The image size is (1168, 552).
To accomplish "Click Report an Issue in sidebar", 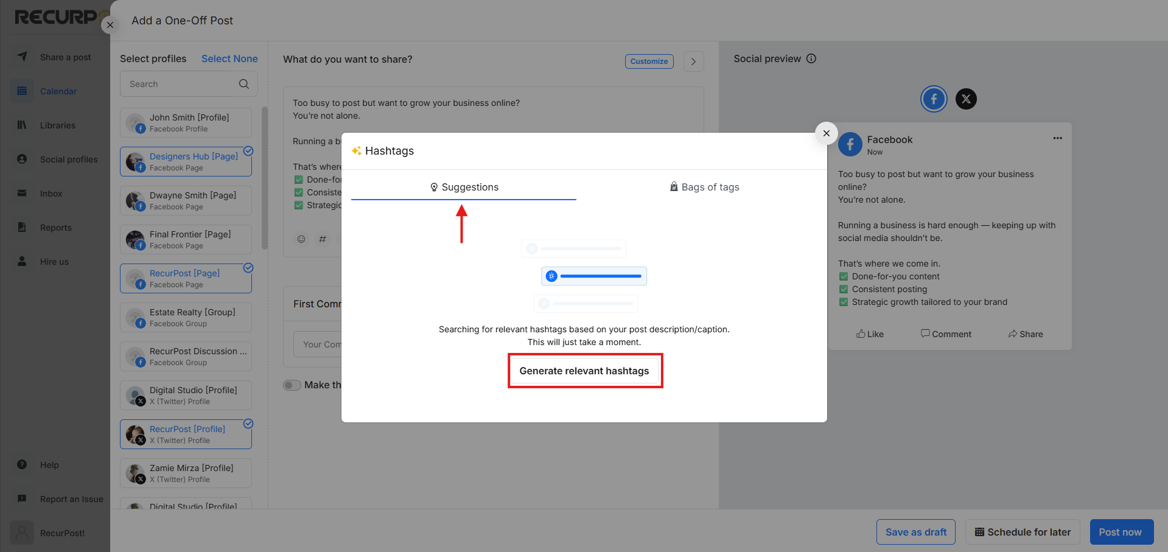I will [72, 499].
